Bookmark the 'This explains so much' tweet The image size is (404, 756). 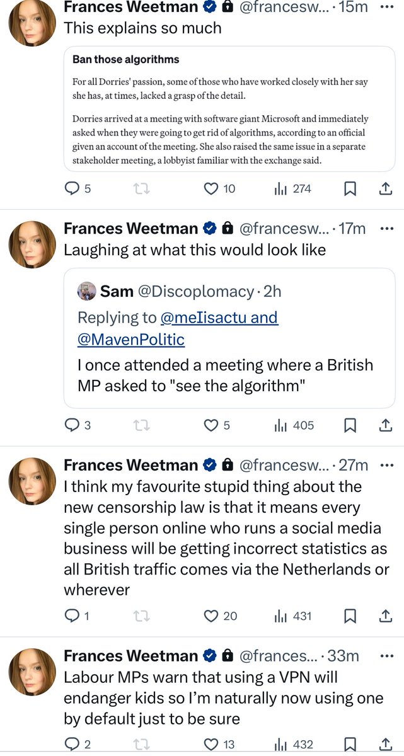pyautogui.click(x=350, y=188)
